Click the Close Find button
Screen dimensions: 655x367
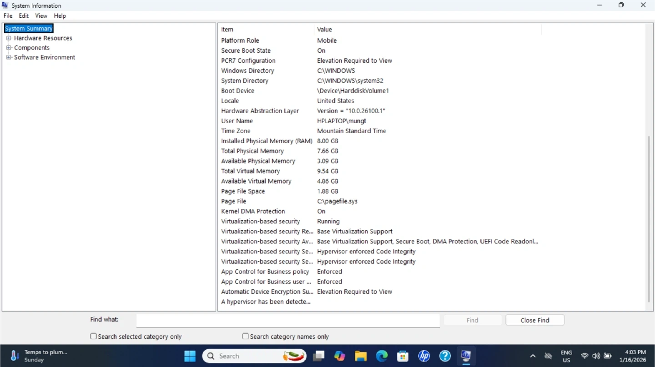coord(534,320)
